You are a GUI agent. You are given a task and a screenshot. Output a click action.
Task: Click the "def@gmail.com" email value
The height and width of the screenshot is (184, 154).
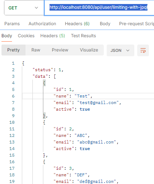tap(96, 181)
